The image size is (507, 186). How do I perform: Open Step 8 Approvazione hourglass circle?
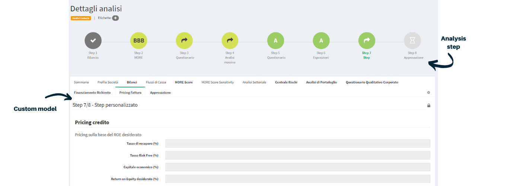pyautogui.click(x=412, y=41)
